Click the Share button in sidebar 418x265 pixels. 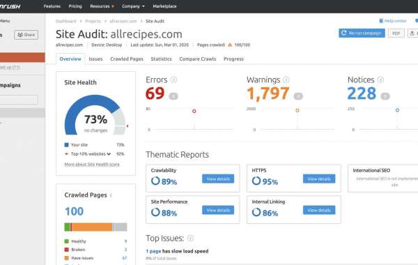26,35
